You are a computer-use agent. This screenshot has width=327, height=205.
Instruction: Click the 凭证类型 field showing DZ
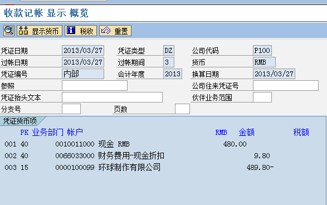[169, 51]
